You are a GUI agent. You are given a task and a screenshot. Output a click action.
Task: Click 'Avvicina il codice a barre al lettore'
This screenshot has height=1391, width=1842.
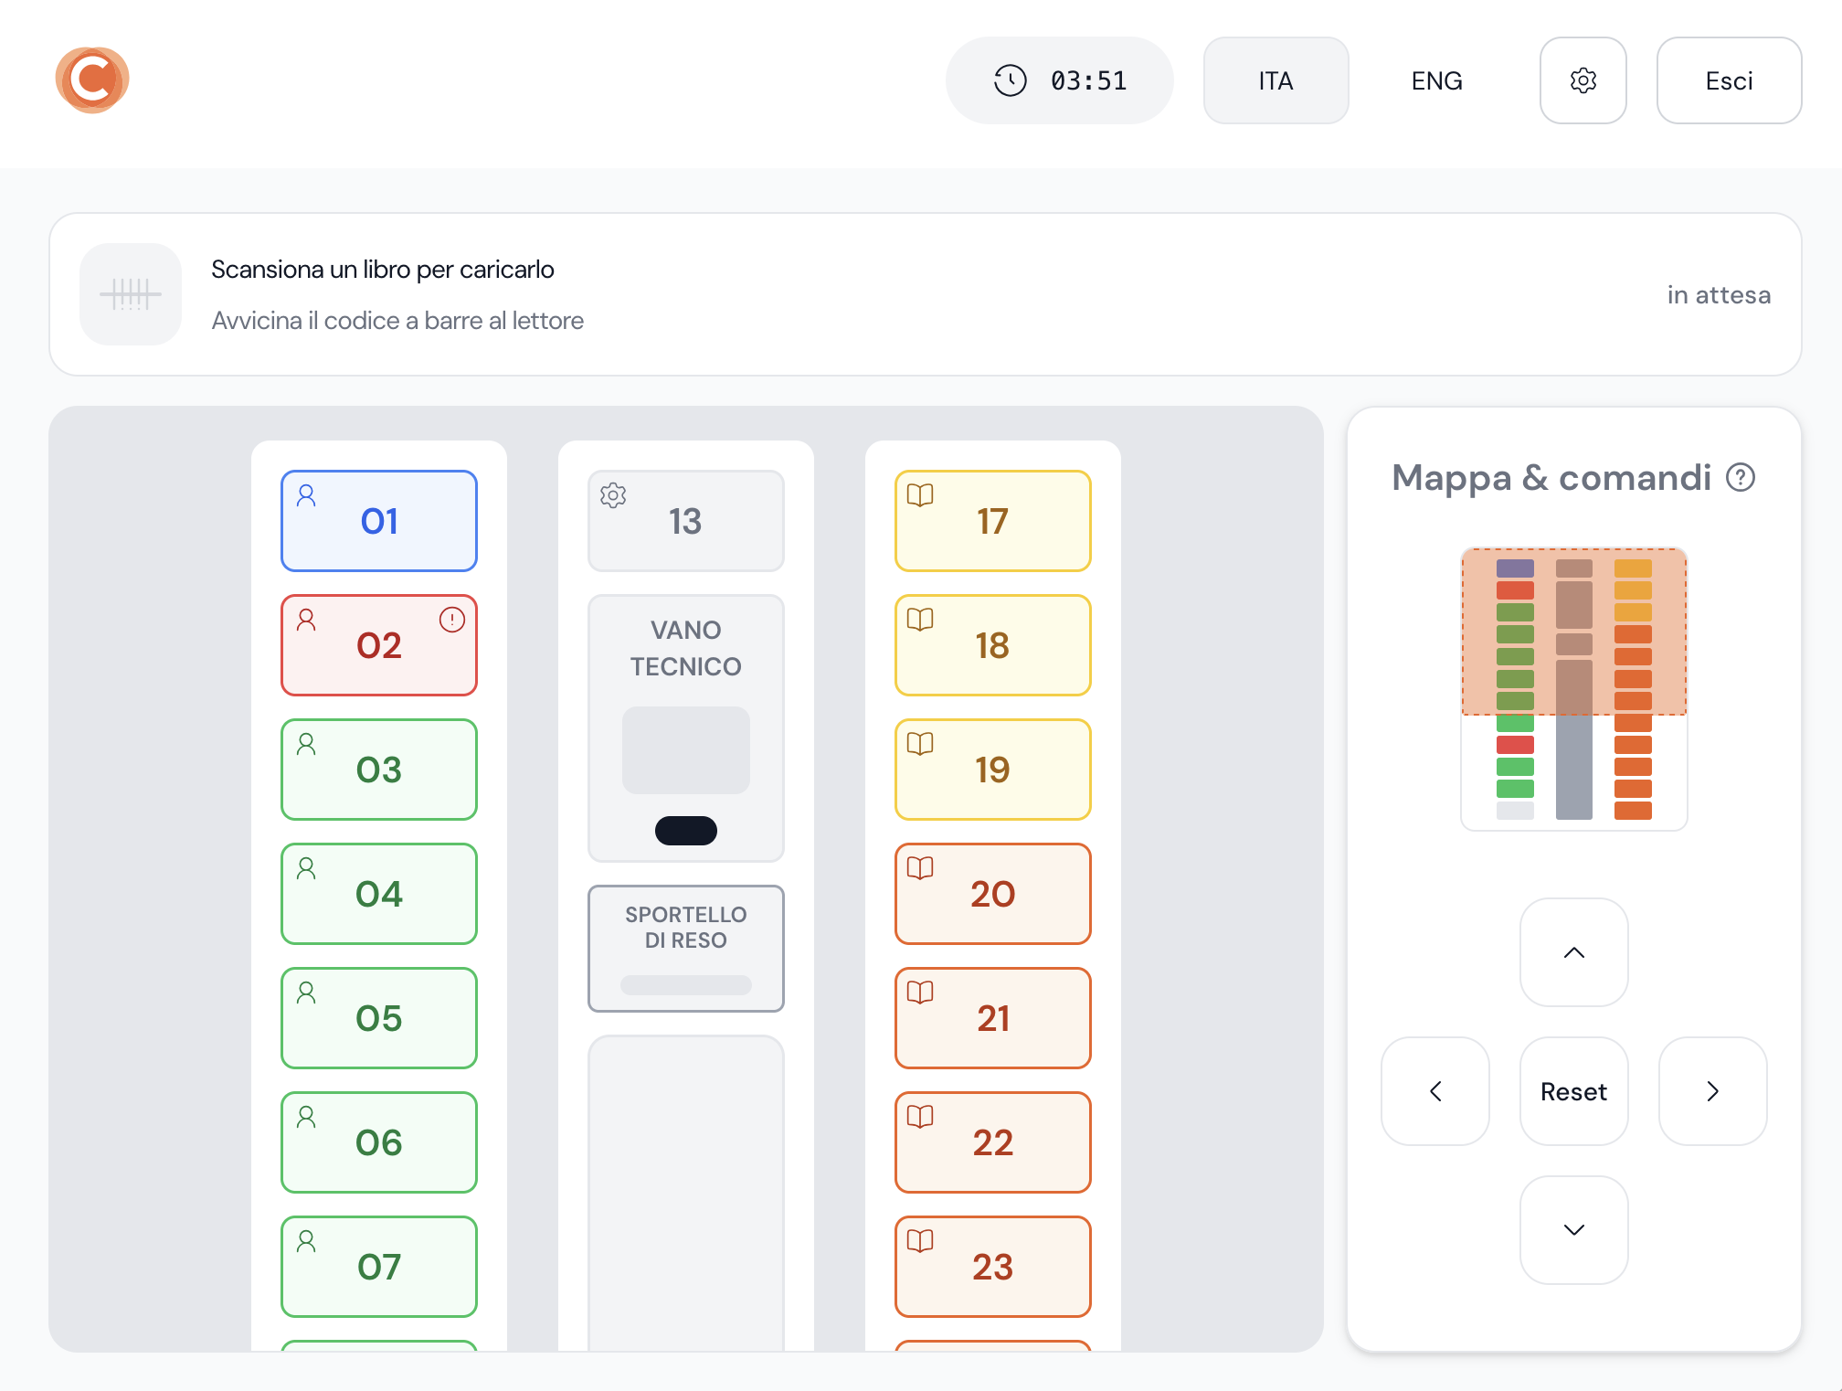click(x=397, y=321)
